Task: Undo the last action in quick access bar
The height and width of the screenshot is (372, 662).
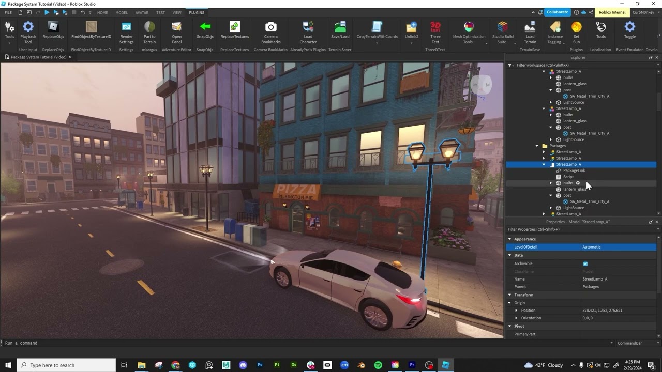Action: [83, 12]
